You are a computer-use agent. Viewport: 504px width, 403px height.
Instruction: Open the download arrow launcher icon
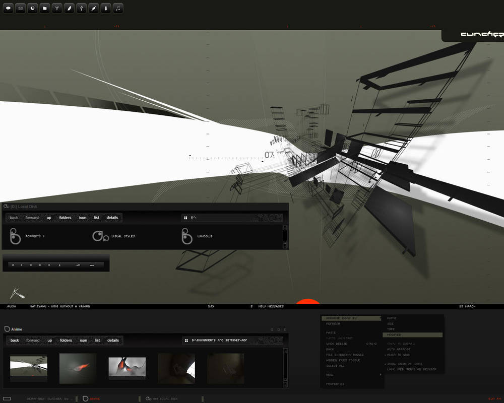click(x=106, y=9)
